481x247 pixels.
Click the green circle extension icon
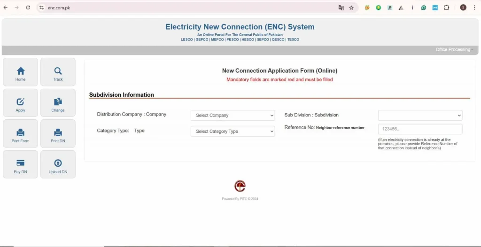[x=379, y=8]
